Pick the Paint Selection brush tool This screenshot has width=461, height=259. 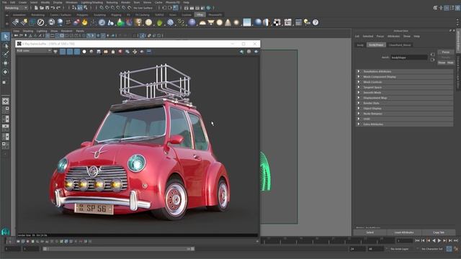6,54
